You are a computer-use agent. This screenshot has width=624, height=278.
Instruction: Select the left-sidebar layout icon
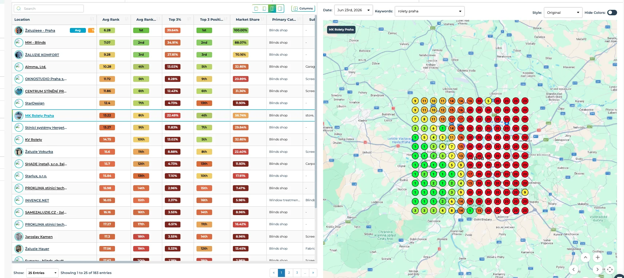tap(264, 8)
